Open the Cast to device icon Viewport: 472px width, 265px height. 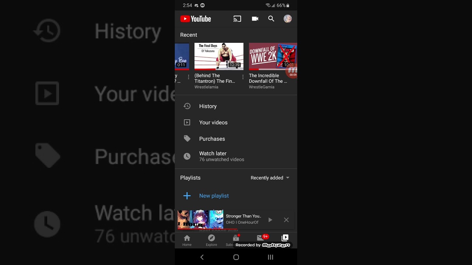[237, 19]
